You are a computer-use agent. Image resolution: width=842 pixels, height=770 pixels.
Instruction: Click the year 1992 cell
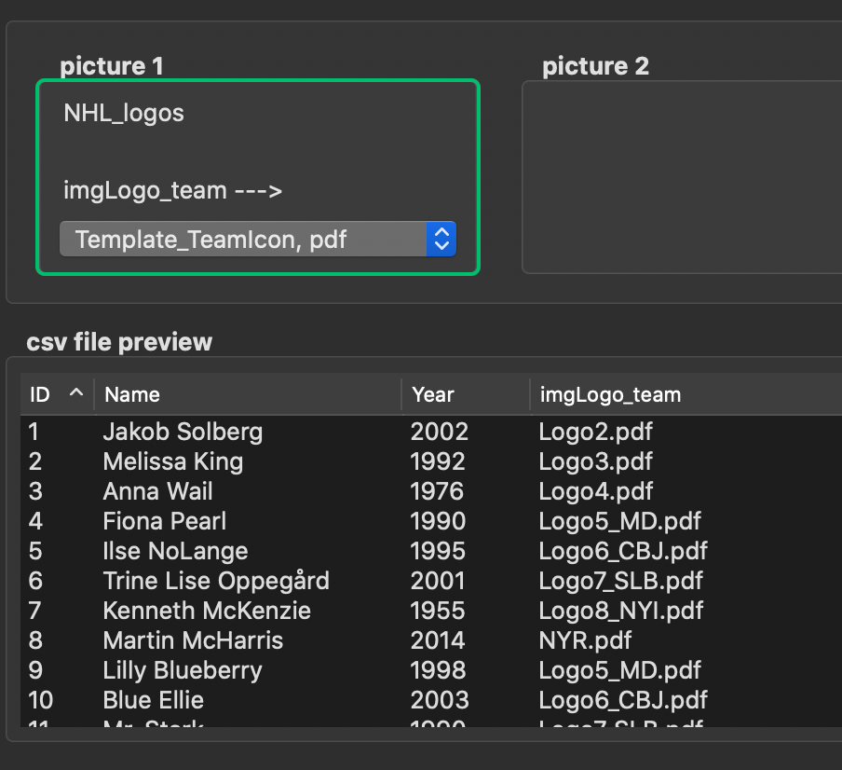438,461
